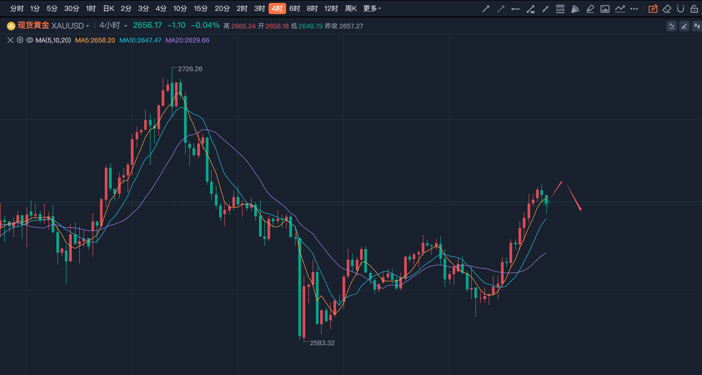
Task: Select the 20分 timeframe
Action: (x=222, y=9)
